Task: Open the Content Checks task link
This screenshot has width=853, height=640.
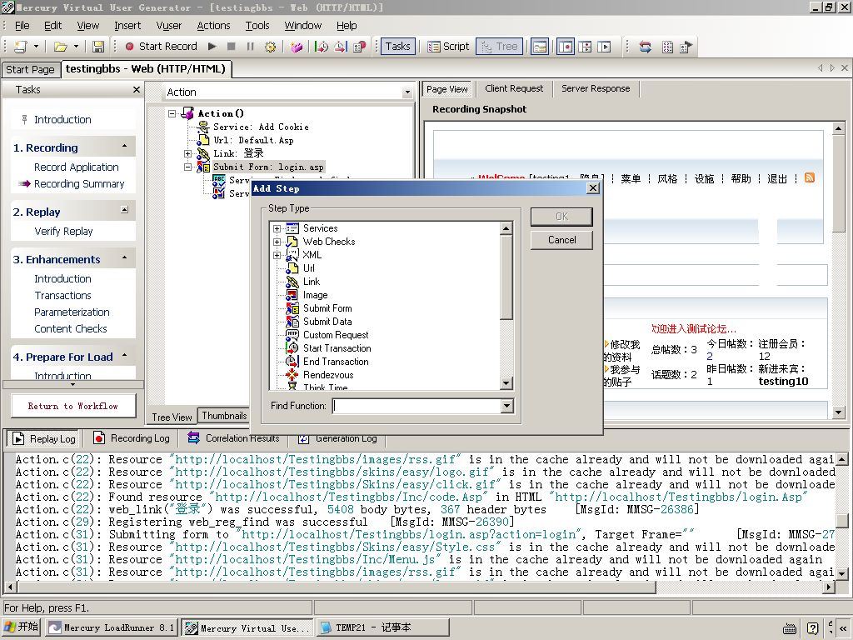Action: [71, 328]
